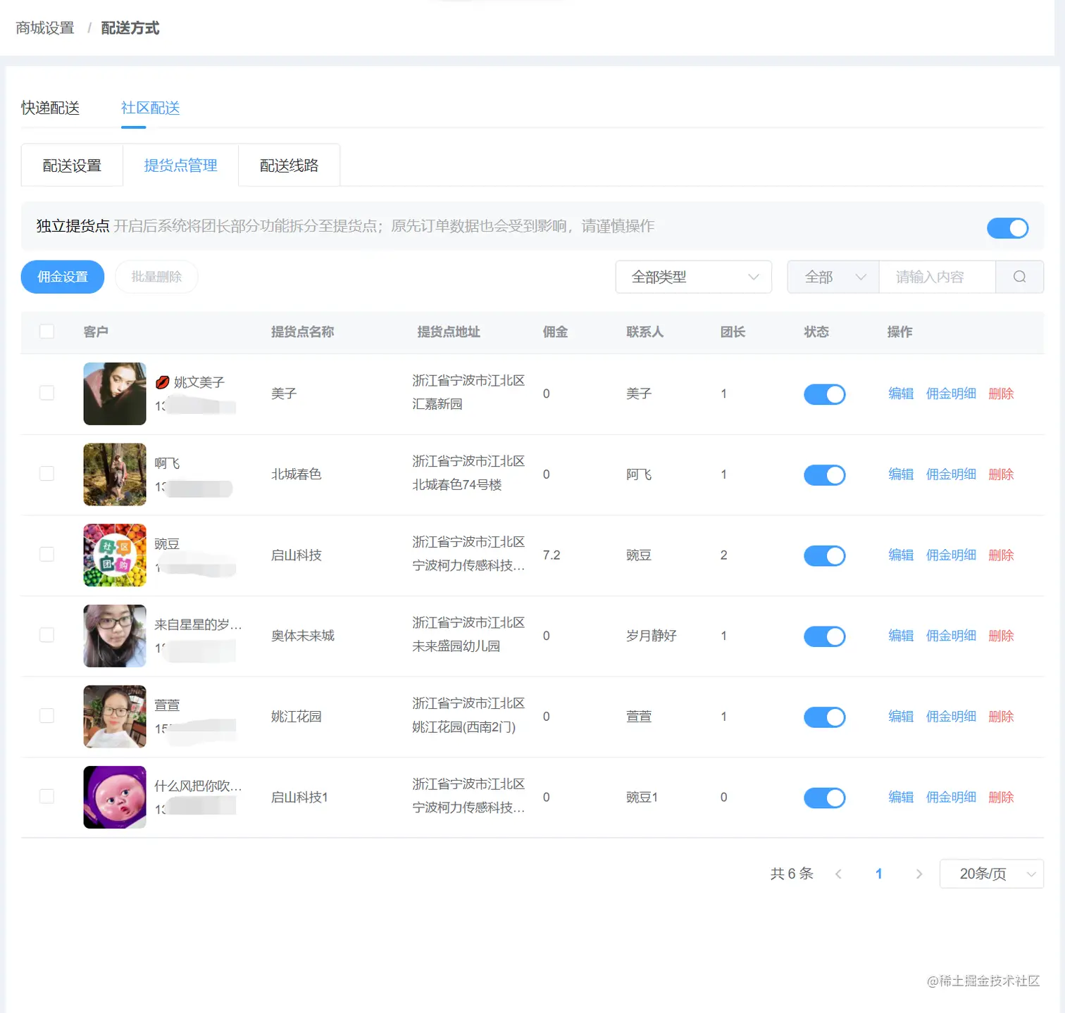This screenshot has height=1013, width=1065.
Task: View 佣金明细 for 启山科技1
Action: (x=951, y=797)
